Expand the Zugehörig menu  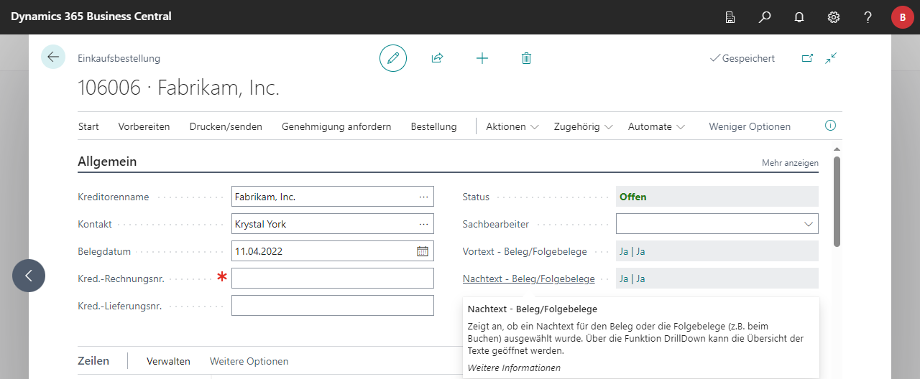point(583,126)
